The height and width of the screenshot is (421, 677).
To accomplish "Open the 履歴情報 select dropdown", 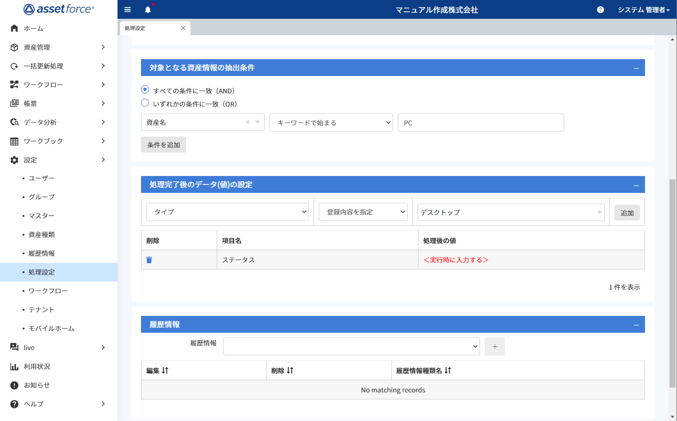I will point(352,346).
